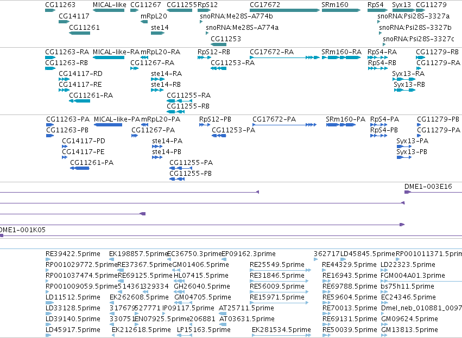462x338 pixels.
Task: Click EST RE31846.5prime
Action: pyautogui.click(x=279, y=281)
